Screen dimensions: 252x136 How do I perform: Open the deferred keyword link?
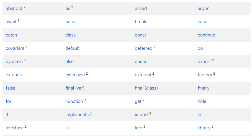143,48
